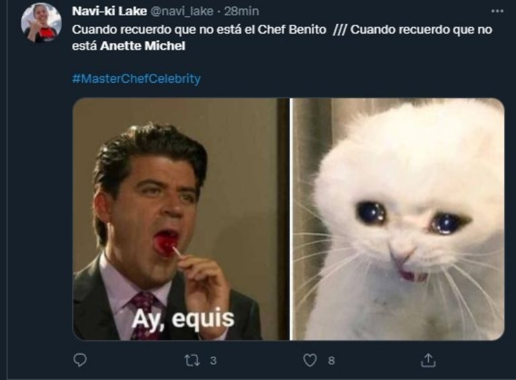This screenshot has height=380, width=516.
Task: Follow the #MasterChefCelebrity hashtag link
Action: 136,79
